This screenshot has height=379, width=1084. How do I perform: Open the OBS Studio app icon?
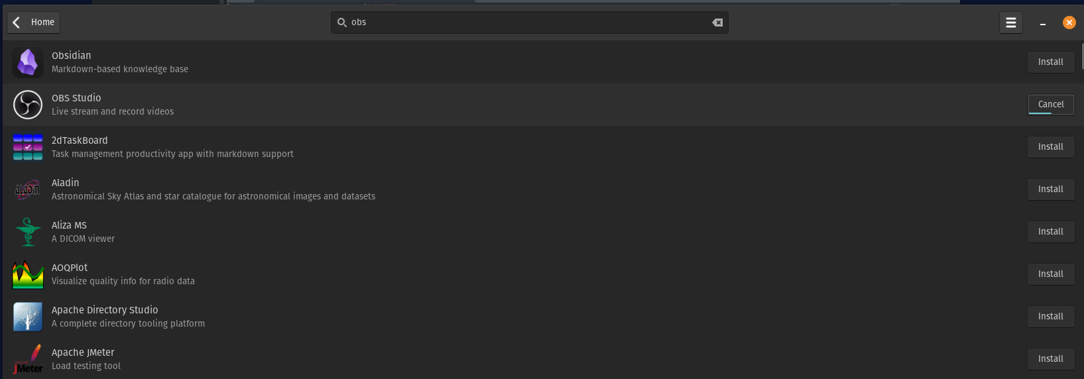pyautogui.click(x=28, y=105)
